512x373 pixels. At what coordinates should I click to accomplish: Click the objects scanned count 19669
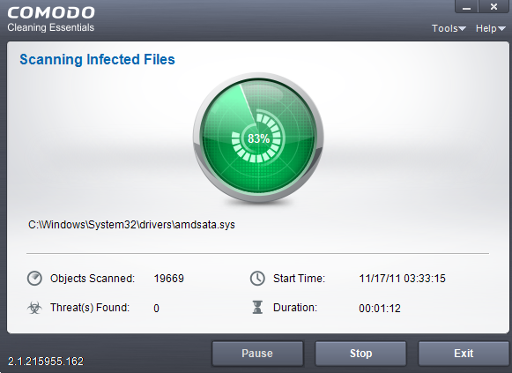(169, 279)
